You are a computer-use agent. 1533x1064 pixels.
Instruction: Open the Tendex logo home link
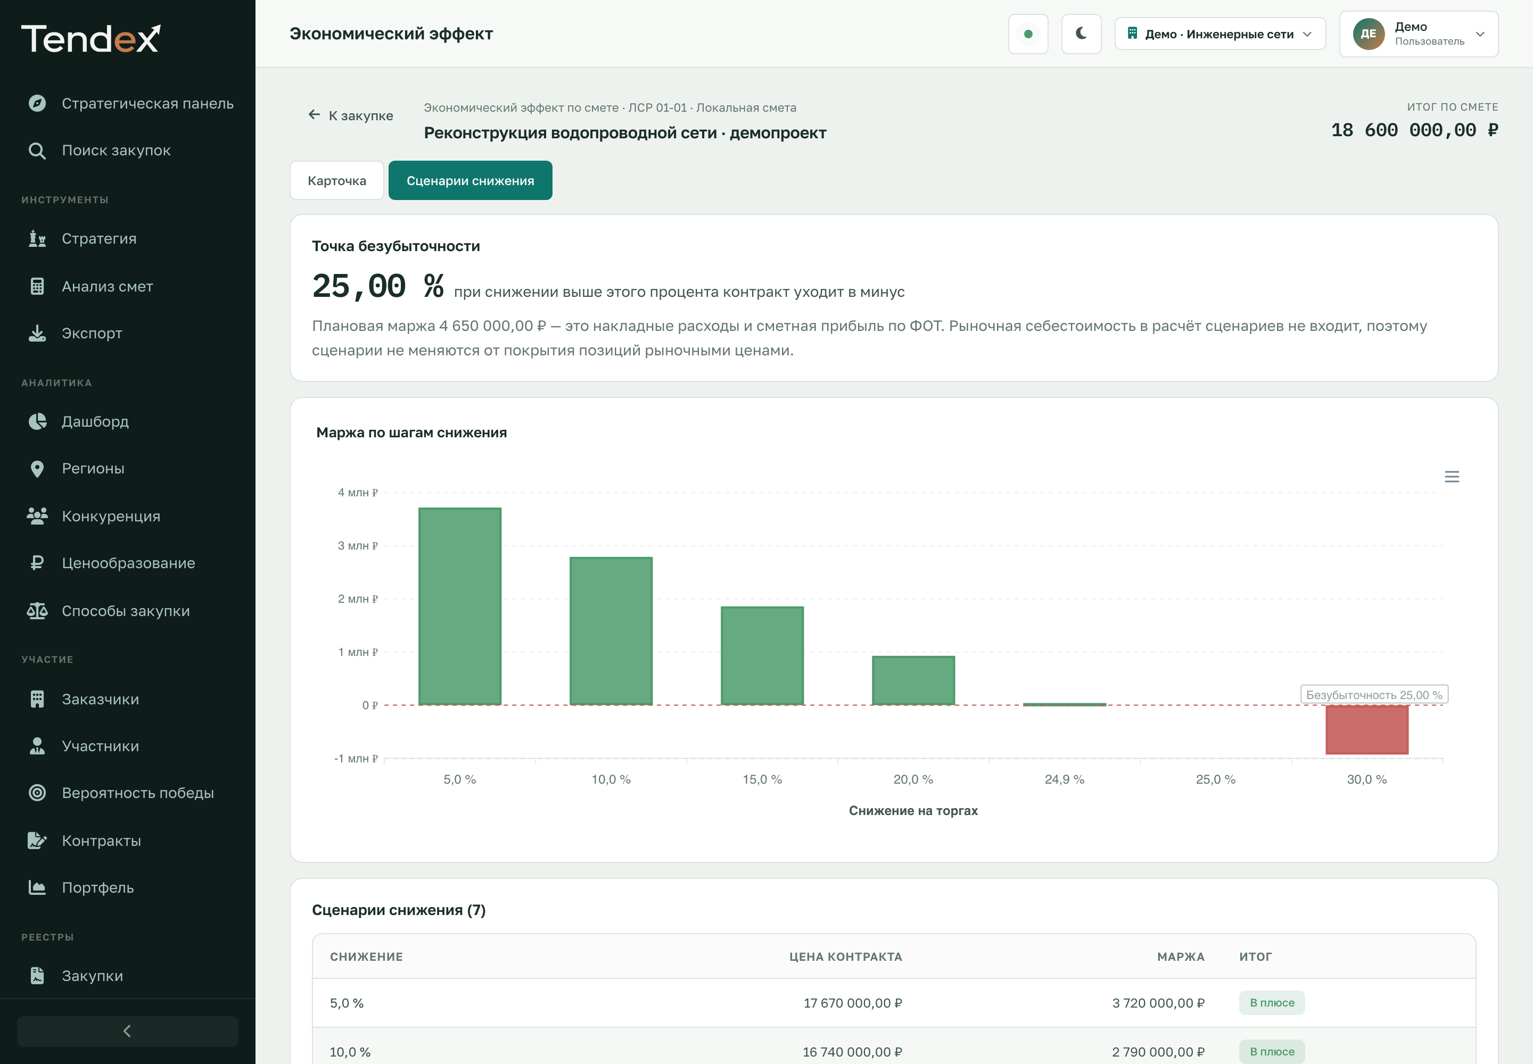click(x=90, y=39)
